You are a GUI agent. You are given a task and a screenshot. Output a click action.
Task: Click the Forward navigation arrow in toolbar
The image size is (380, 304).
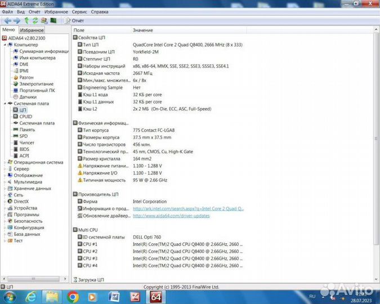(17, 20)
